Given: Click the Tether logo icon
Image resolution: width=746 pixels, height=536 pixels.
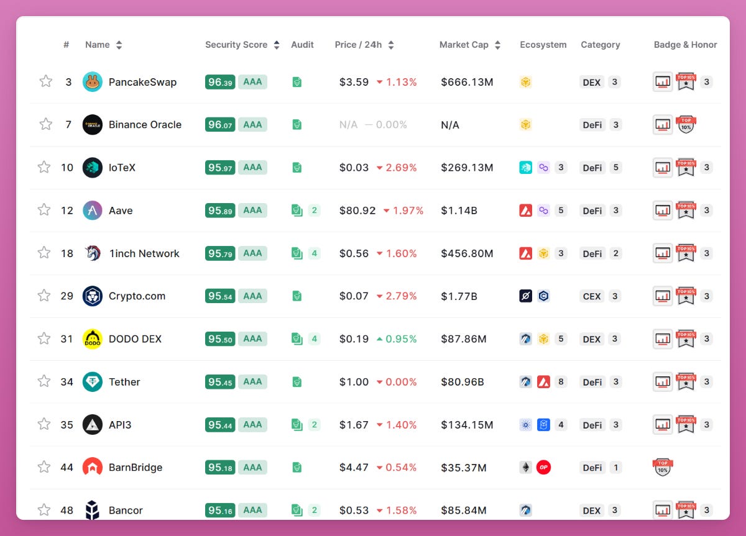Looking at the screenshot, I should (93, 381).
